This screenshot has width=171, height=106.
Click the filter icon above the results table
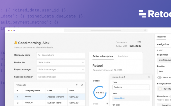[x=77, y=85]
